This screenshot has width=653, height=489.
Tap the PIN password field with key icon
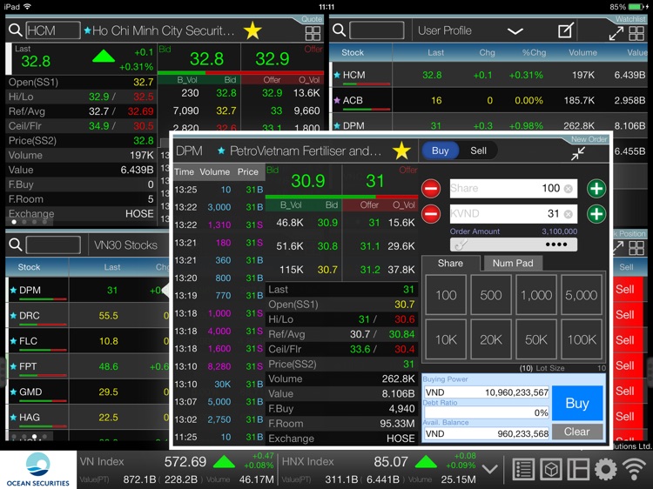pos(514,244)
